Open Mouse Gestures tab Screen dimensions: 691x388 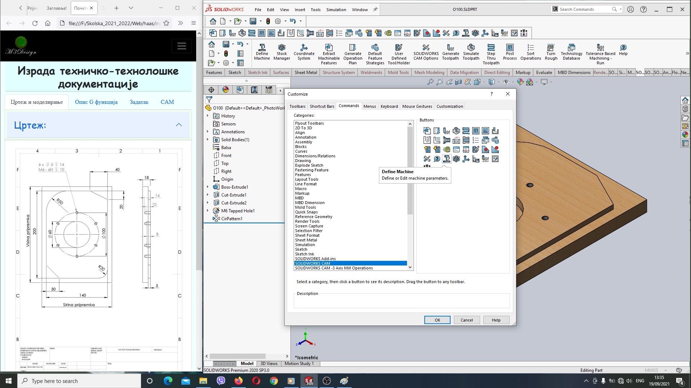(x=417, y=106)
